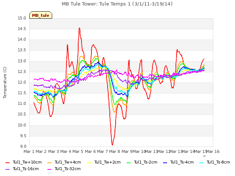Click the yellow Tul1_Tw+2cm legend swatch
This screenshot has width=235, height=176.
[x=89, y=162]
